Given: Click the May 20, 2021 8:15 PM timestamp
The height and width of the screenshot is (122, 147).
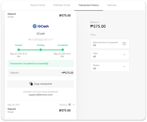Looking at the screenshot, I should coord(19,55).
